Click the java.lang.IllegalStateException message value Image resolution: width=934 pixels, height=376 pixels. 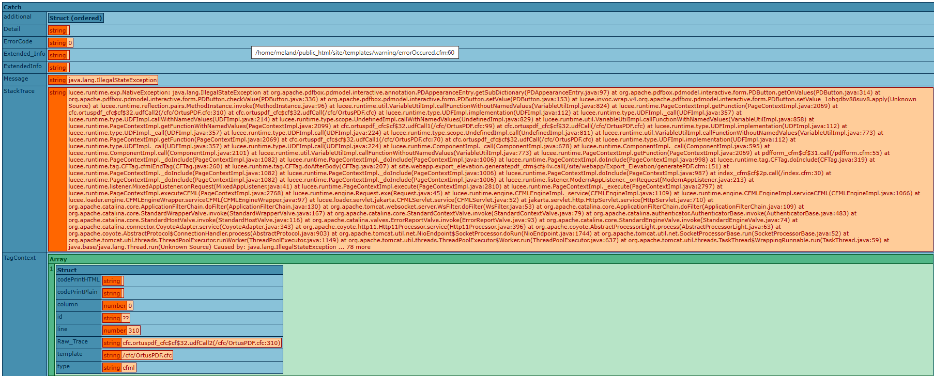click(x=112, y=80)
